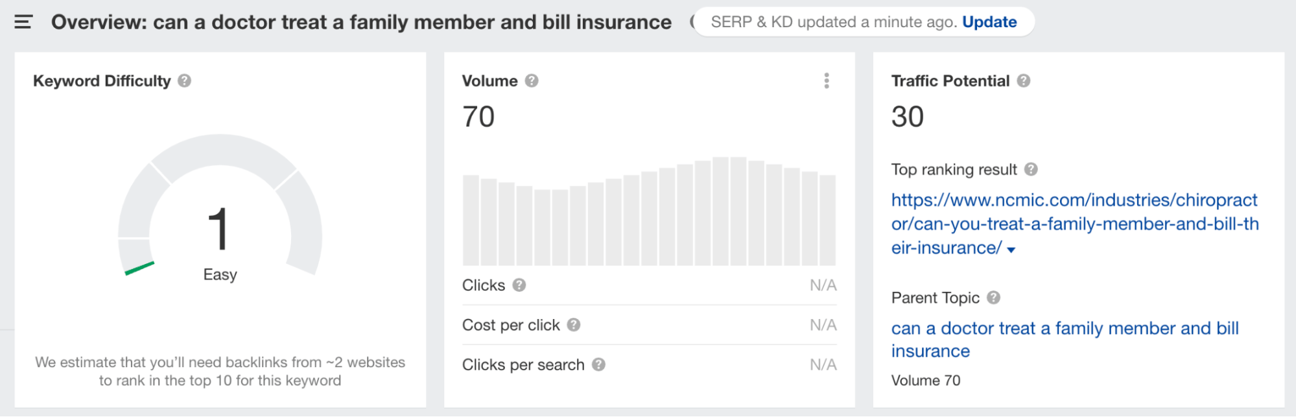
Task: Click Update to refresh SERP & KD
Action: 989,22
